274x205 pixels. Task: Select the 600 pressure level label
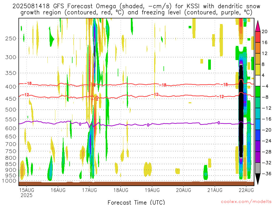click(x=11, y=128)
